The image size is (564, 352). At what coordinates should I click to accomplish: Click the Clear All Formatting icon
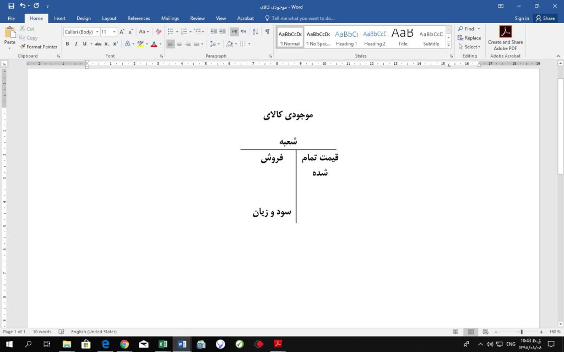click(x=159, y=32)
